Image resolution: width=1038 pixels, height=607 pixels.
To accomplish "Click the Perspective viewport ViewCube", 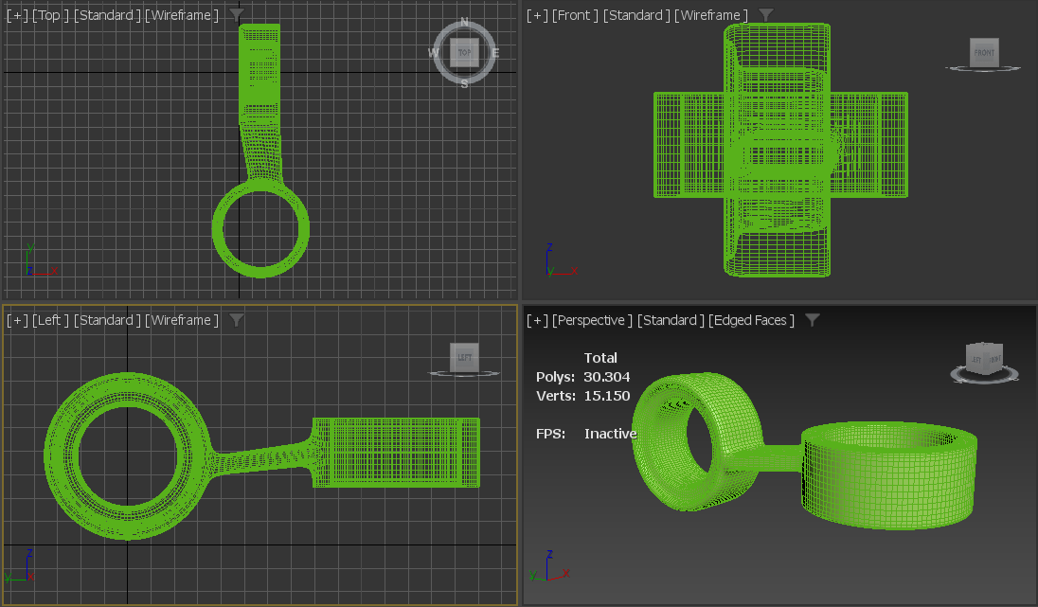I will [984, 360].
